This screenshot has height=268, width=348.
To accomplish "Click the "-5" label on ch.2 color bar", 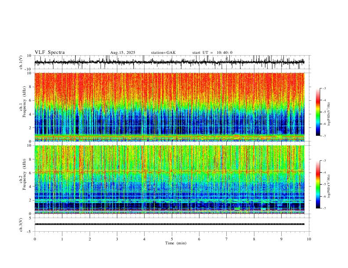I will 324,184.
